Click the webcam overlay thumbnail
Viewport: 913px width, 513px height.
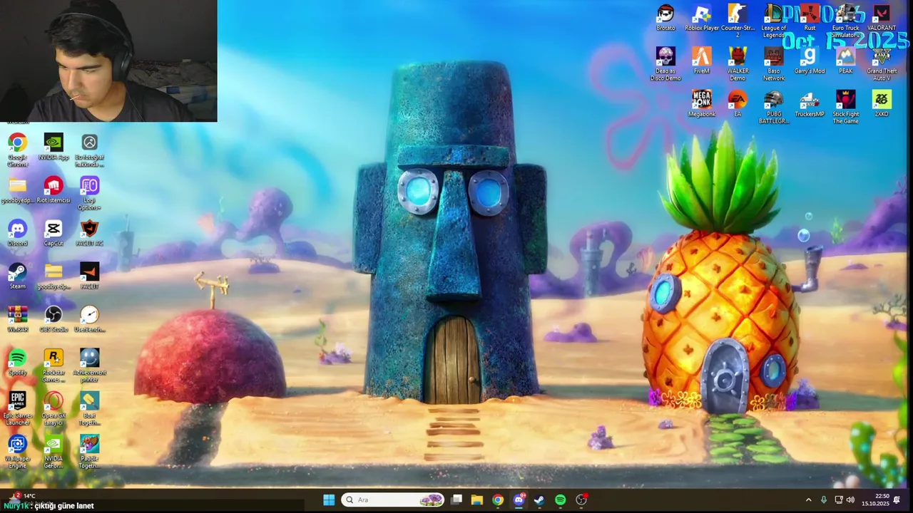pyautogui.click(x=108, y=61)
